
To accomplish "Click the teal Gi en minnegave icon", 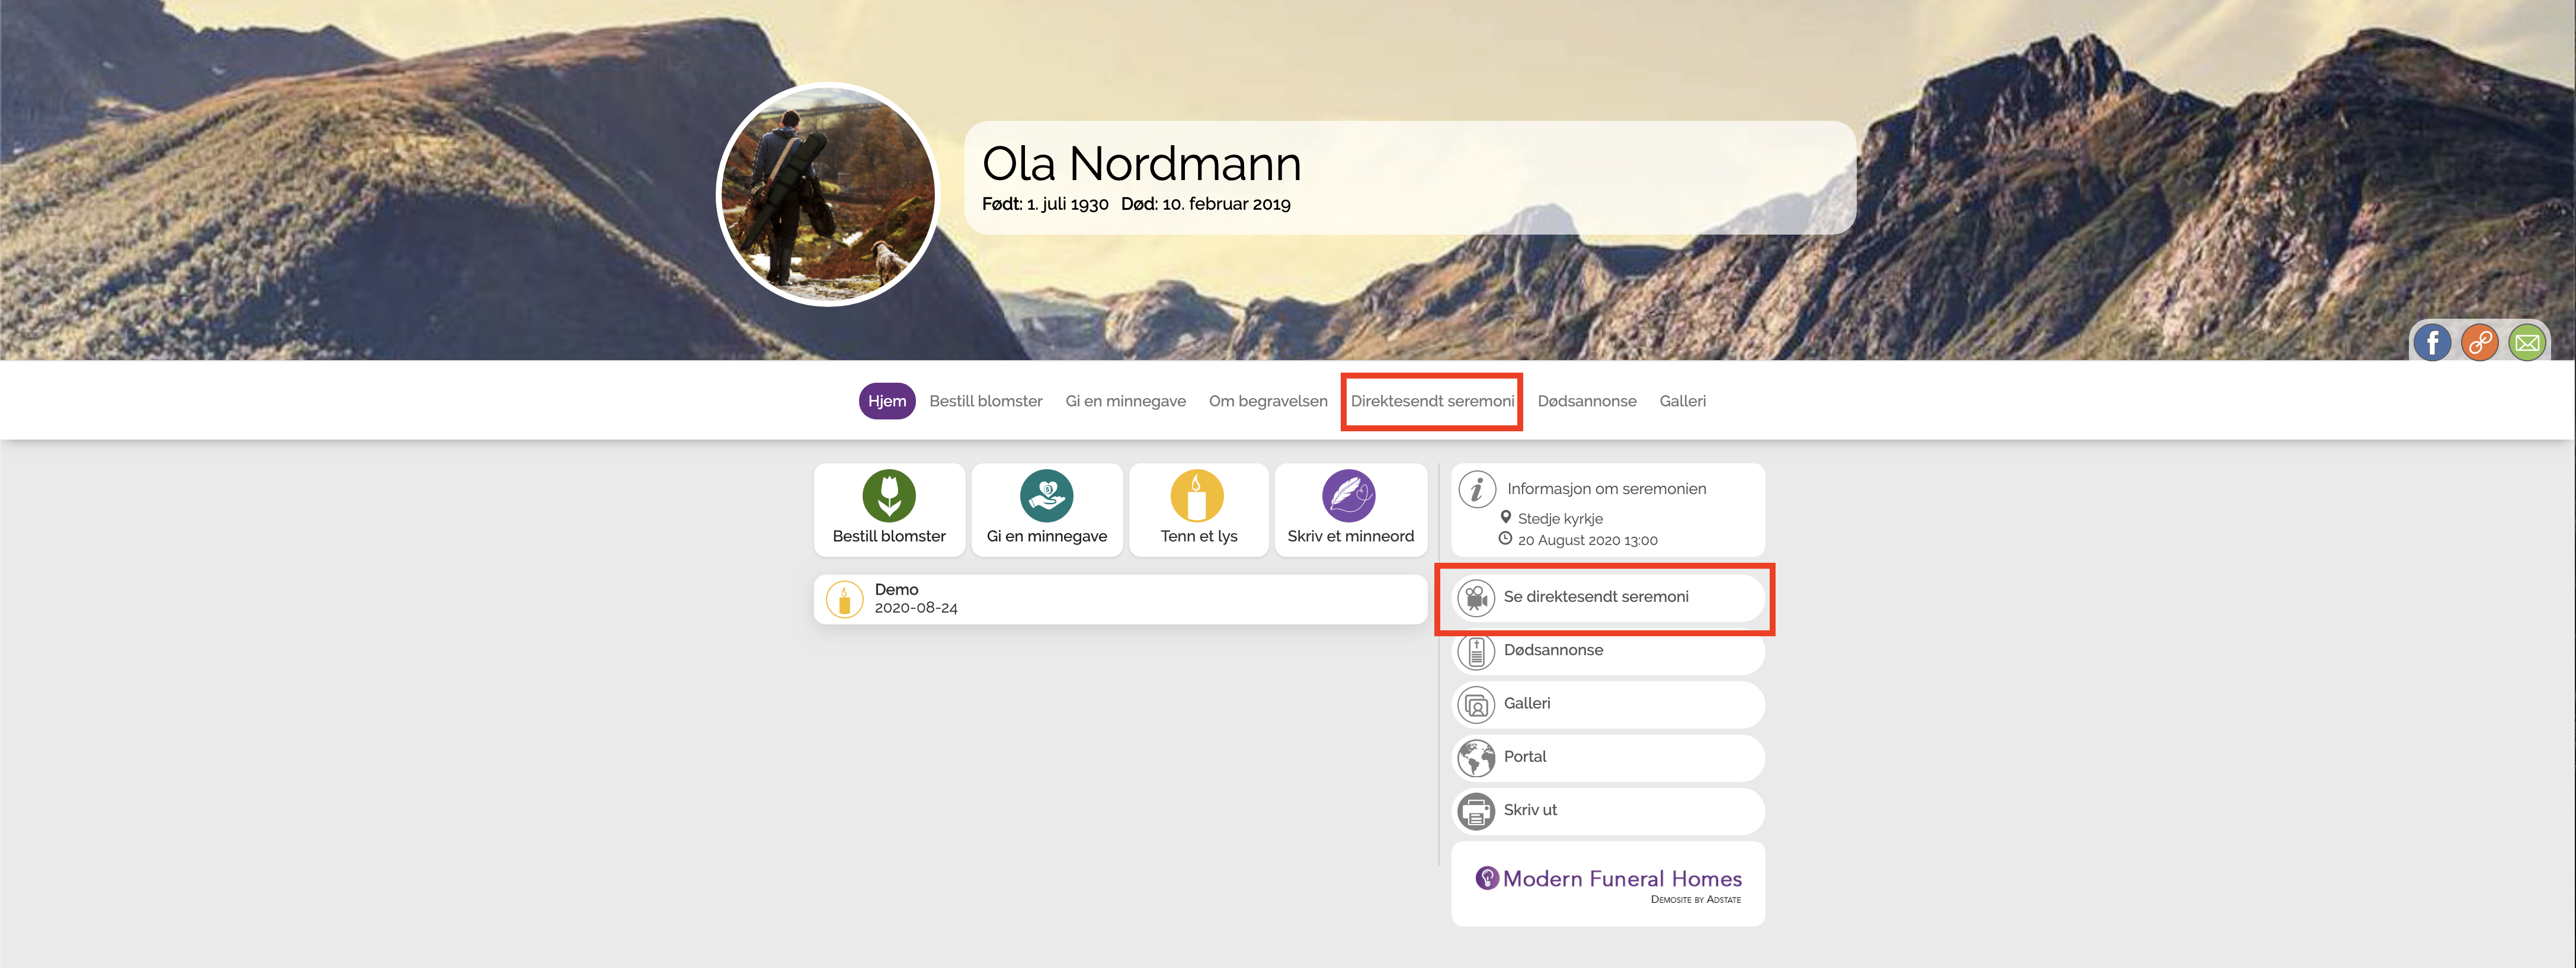I will [1046, 495].
